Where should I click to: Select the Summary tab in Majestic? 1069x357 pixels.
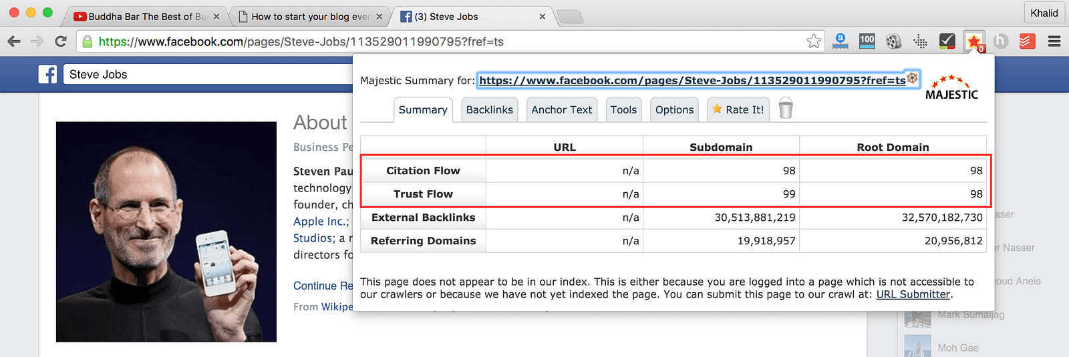[x=423, y=109]
